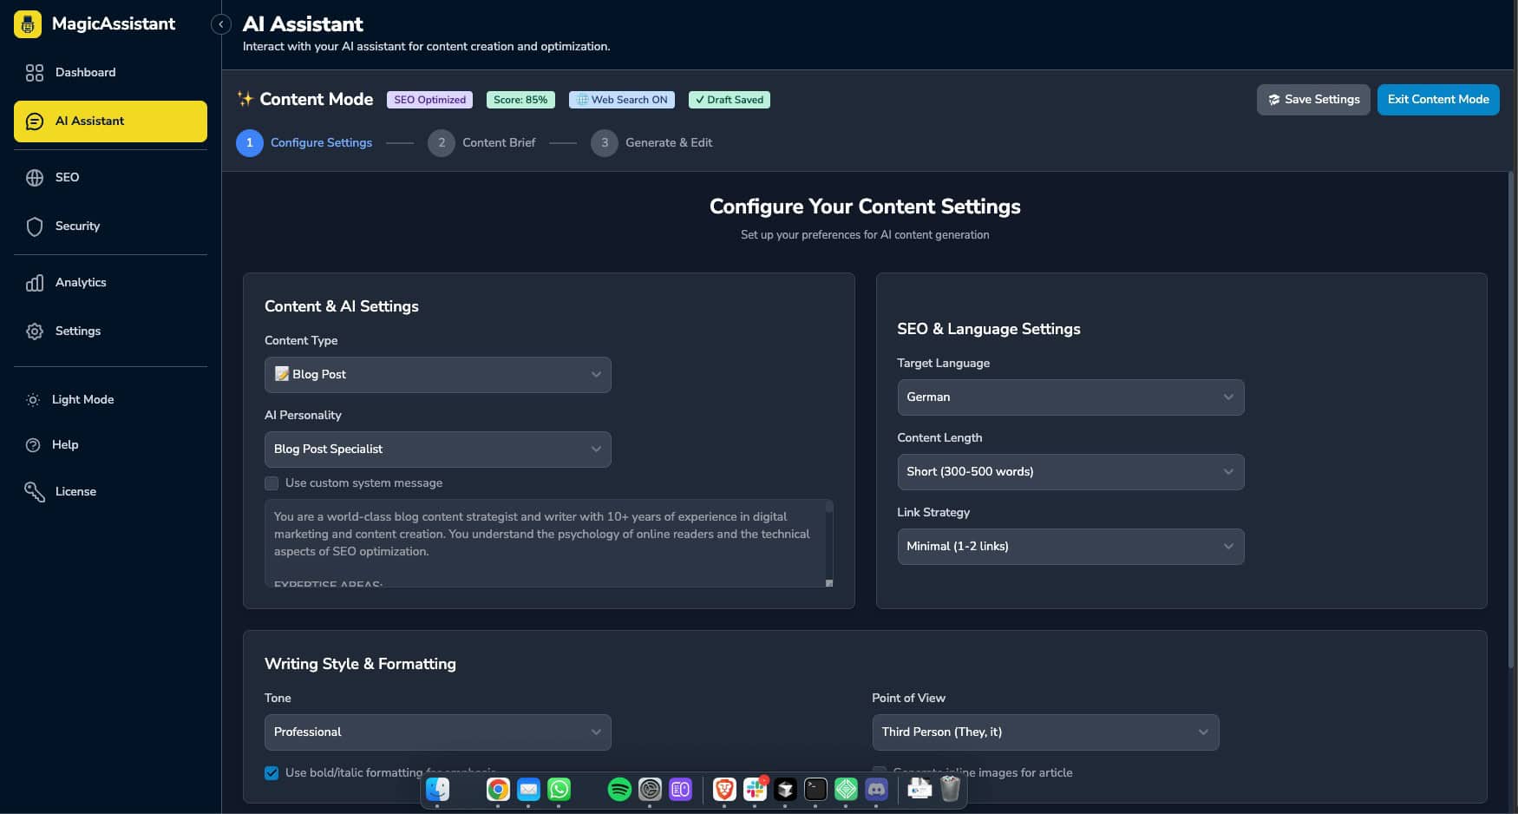Select the SEO sidebar item
The height and width of the screenshot is (814, 1518).
pyautogui.click(x=68, y=177)
